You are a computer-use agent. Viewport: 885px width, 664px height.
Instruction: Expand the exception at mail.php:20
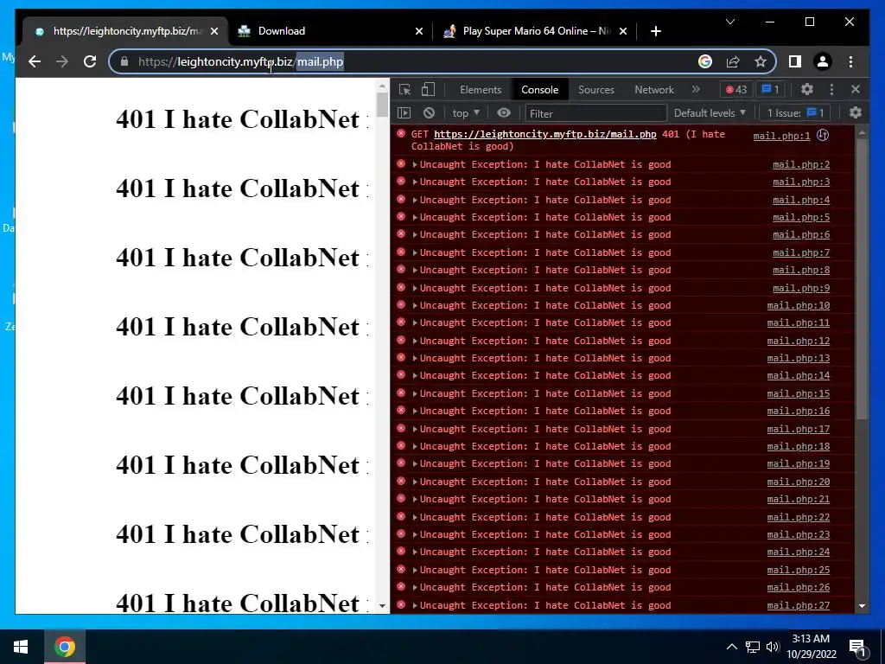tap(415, 482)
